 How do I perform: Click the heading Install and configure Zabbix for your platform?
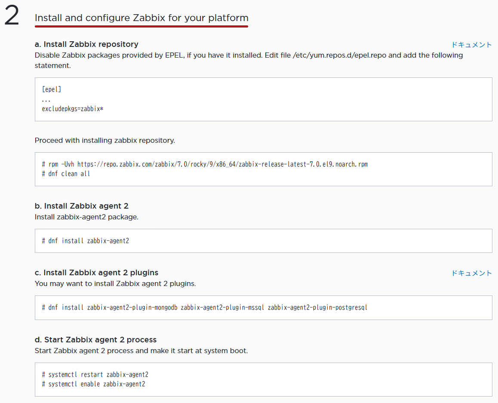[x=141, y=18]
